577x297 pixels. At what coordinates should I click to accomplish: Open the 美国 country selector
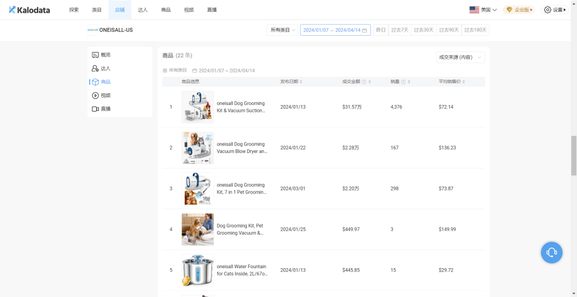483,10
